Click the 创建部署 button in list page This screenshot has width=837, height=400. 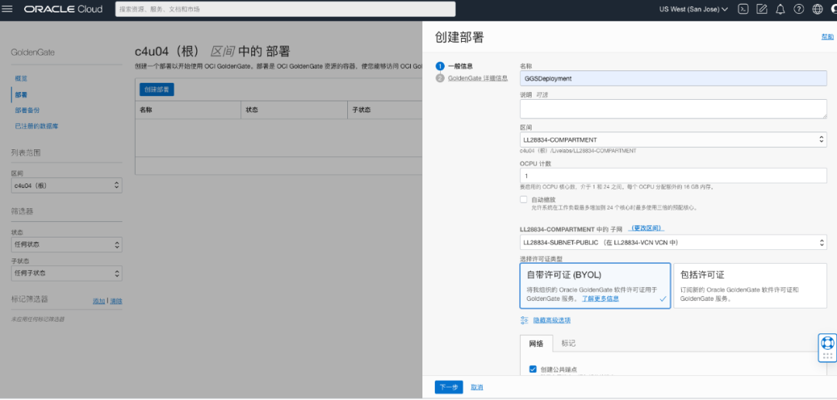coord(157,90)
